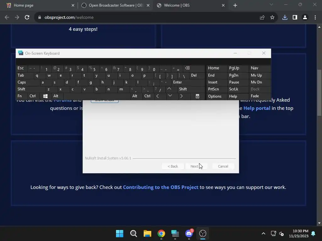Click the Del key on keyboard

pyautogui.click(x=197, y=75)
